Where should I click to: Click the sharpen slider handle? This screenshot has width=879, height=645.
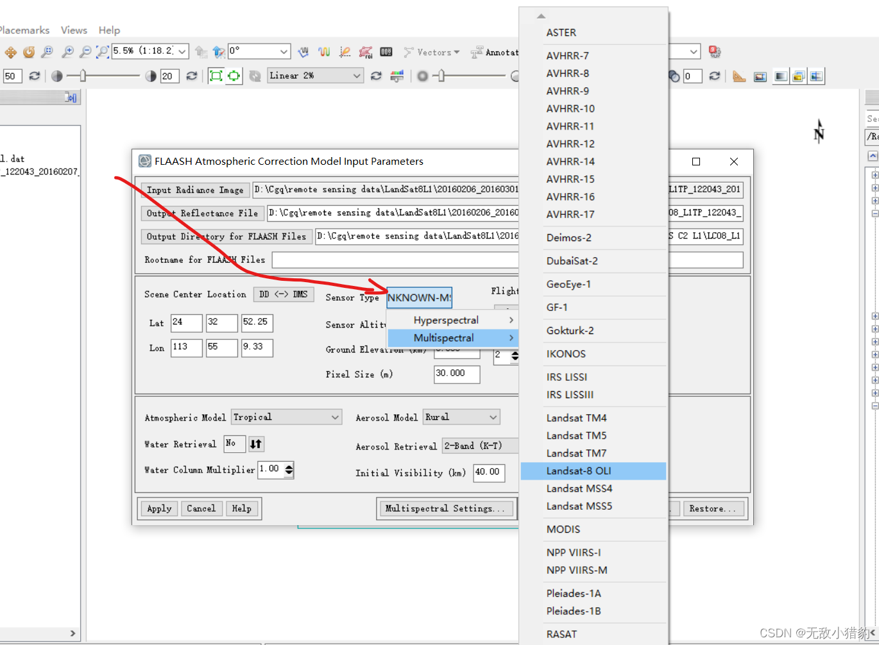440,76
